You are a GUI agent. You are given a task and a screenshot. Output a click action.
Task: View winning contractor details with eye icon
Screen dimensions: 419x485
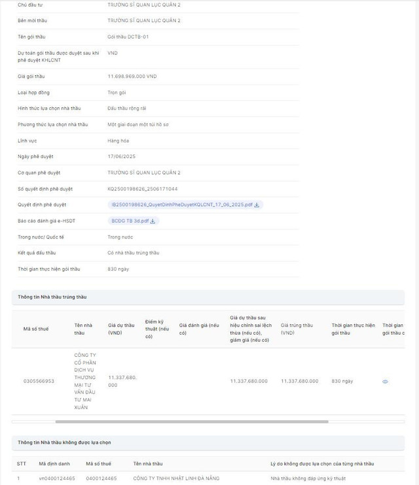tap(385, 381)
